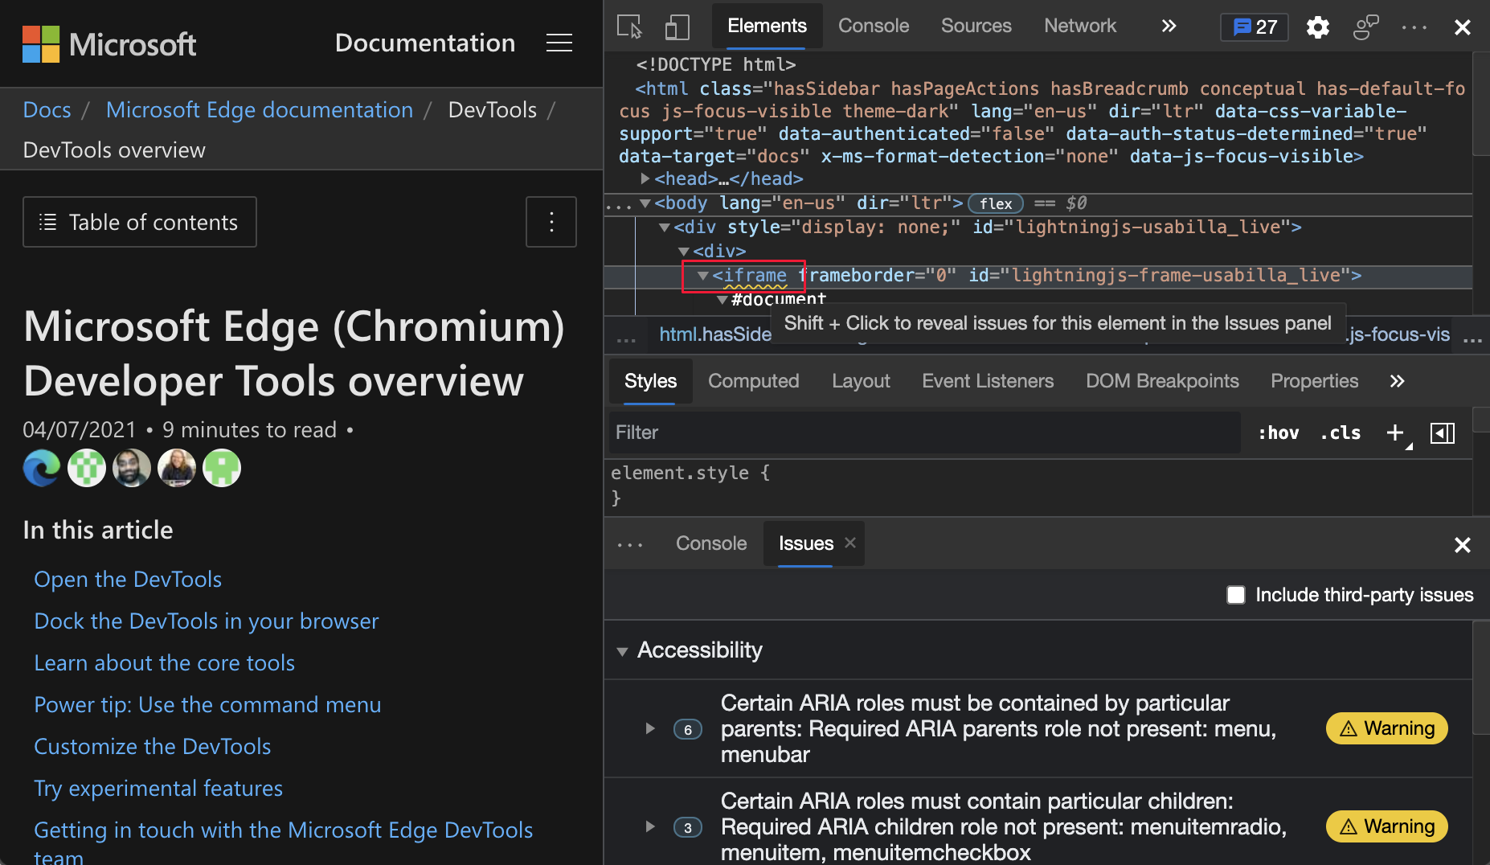Enable Include third-party issues
Viewport: 1490px width, 865px height.
tap(1235, 595)
